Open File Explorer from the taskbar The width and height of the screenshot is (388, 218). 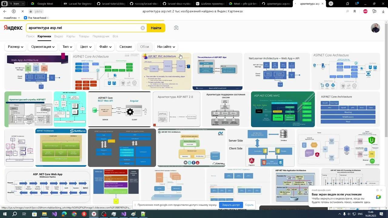(44, 214)
